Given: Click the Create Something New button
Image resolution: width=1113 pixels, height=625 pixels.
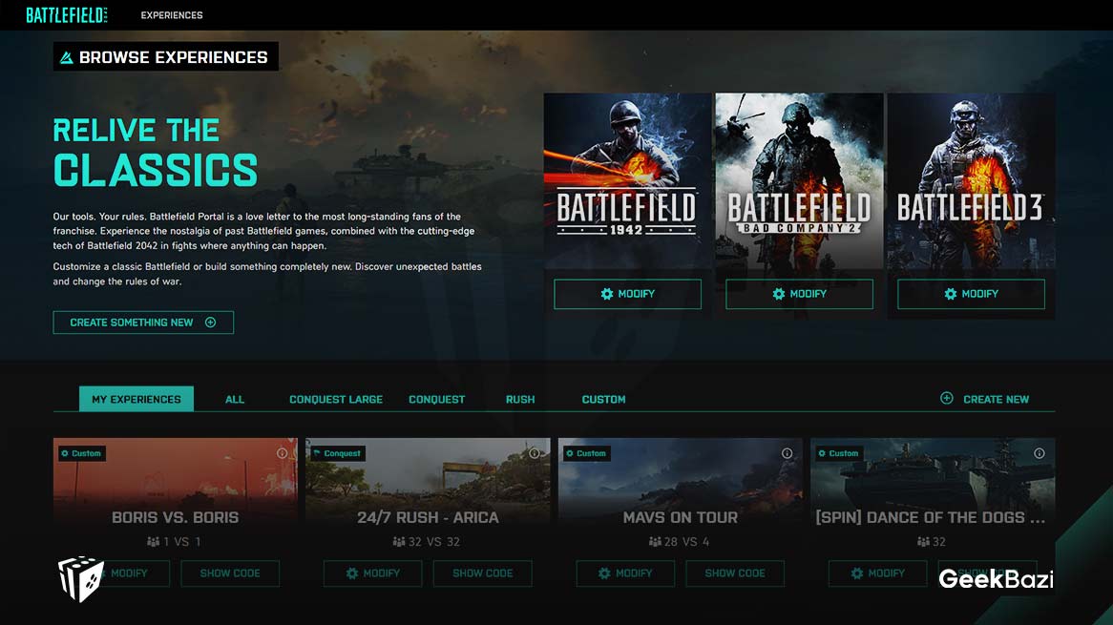Looking at the screenshot, I should click(143, 323).
